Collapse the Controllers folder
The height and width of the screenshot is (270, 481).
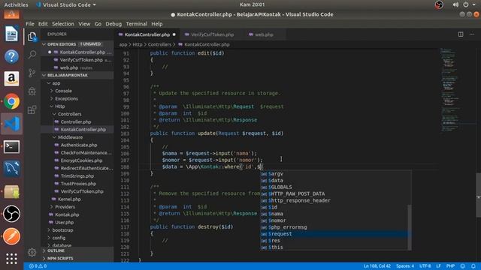pyautogui.click(x=54, y=114)
